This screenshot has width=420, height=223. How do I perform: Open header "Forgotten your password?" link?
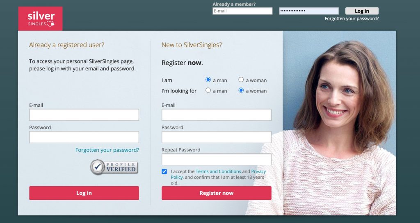[x=352, y=18]
